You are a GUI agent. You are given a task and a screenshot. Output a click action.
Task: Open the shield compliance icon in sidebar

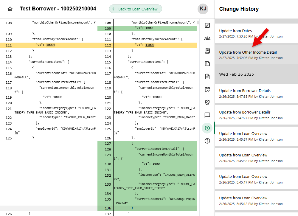pyautogui.click(x=207, y=102)
